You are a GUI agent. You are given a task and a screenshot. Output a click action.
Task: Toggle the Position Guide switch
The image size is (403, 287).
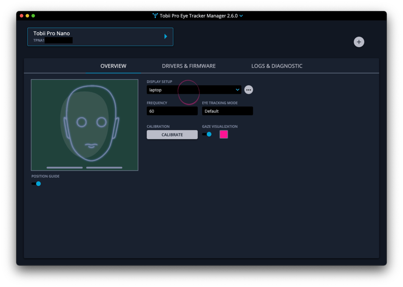pos(36,184)
